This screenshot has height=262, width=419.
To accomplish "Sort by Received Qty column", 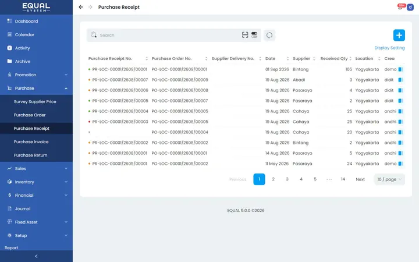I will click(x=350, y=59).
